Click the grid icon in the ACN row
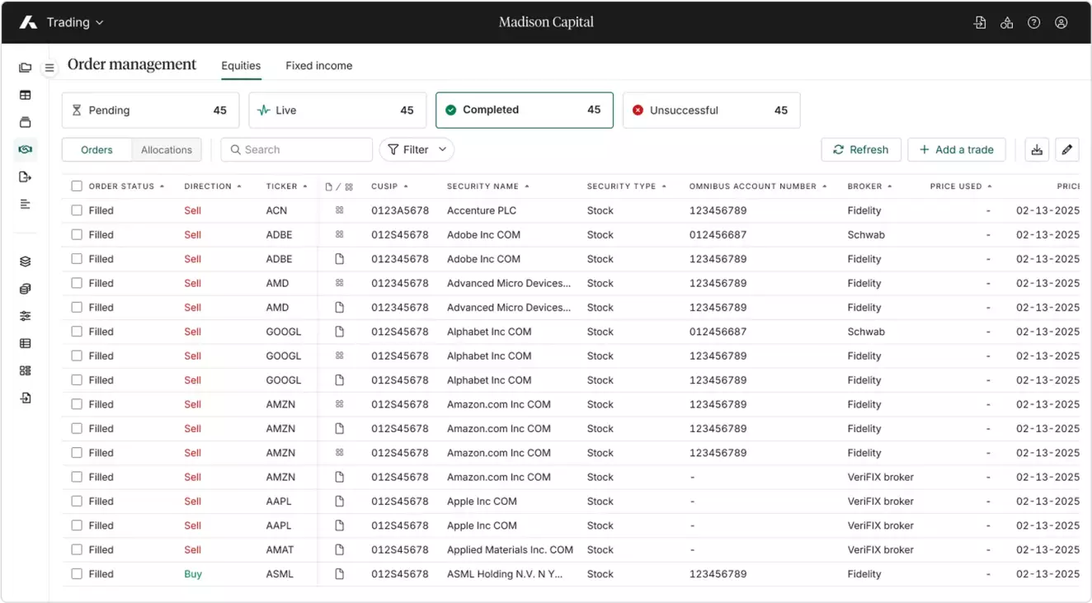 pos(339,210)
